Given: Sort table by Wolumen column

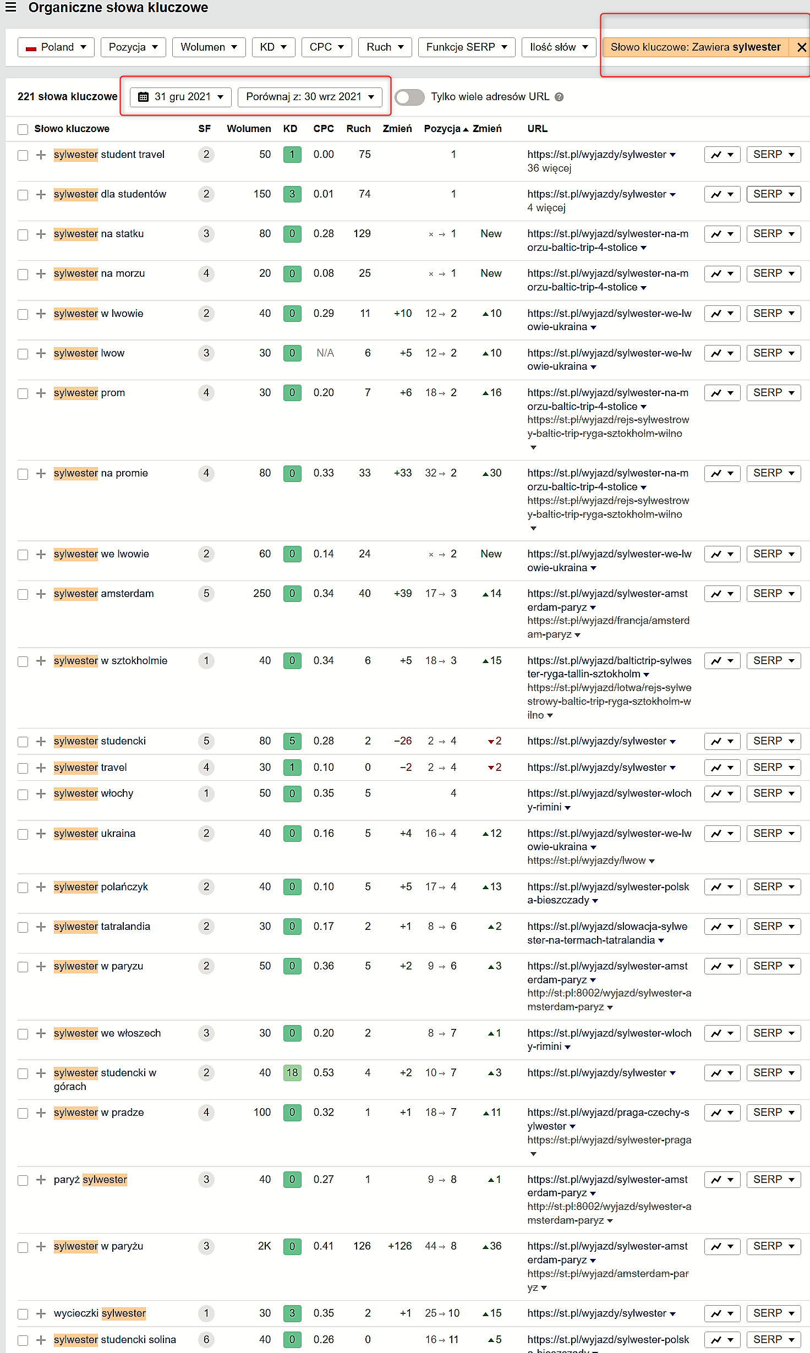Looking at the screenshot, I should click(x=249, y=129).
